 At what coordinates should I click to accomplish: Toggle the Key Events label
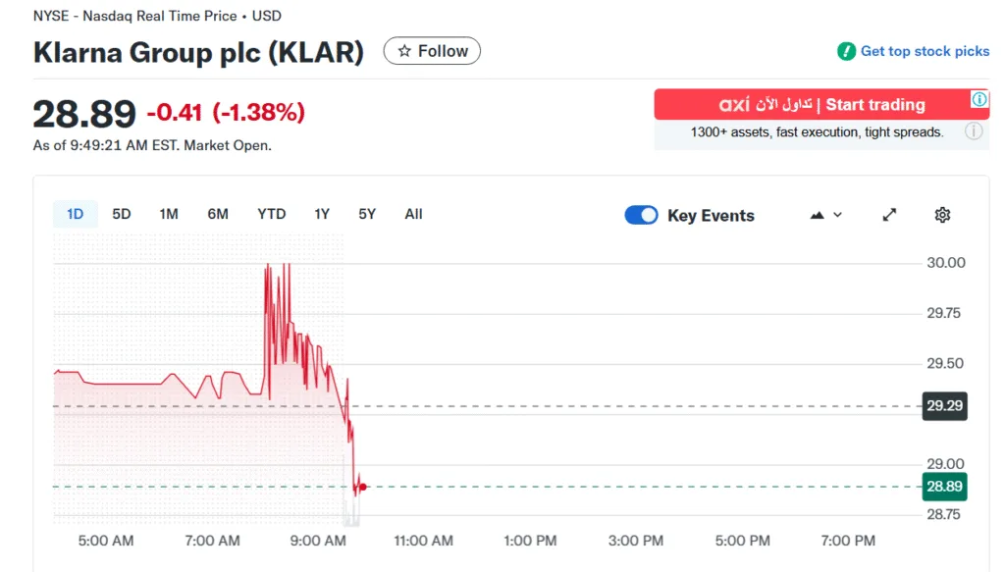pyautogui.click(x=711, y=214)
